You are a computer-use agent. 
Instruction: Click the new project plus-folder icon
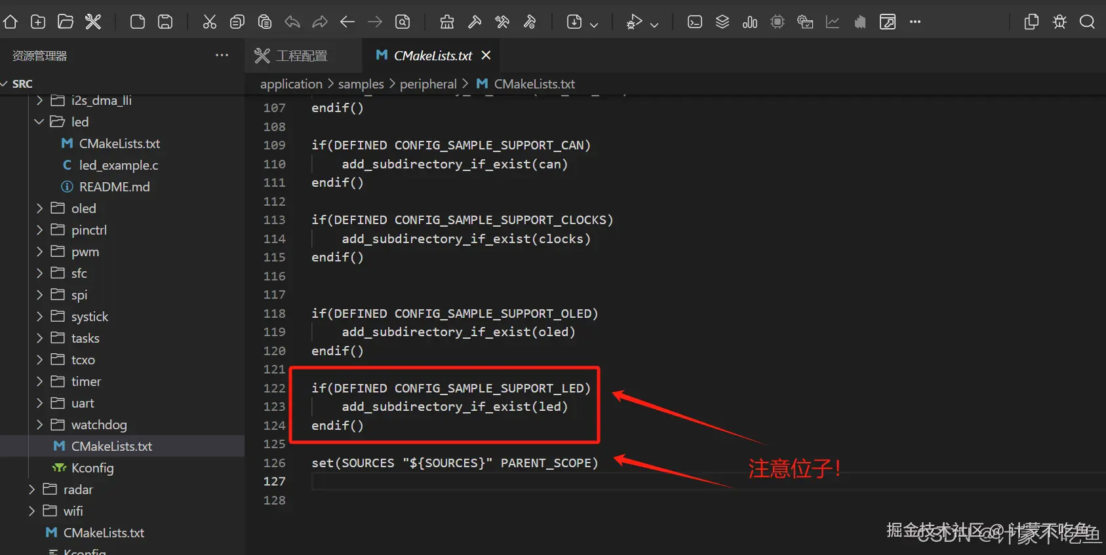(x=38, y=22)
